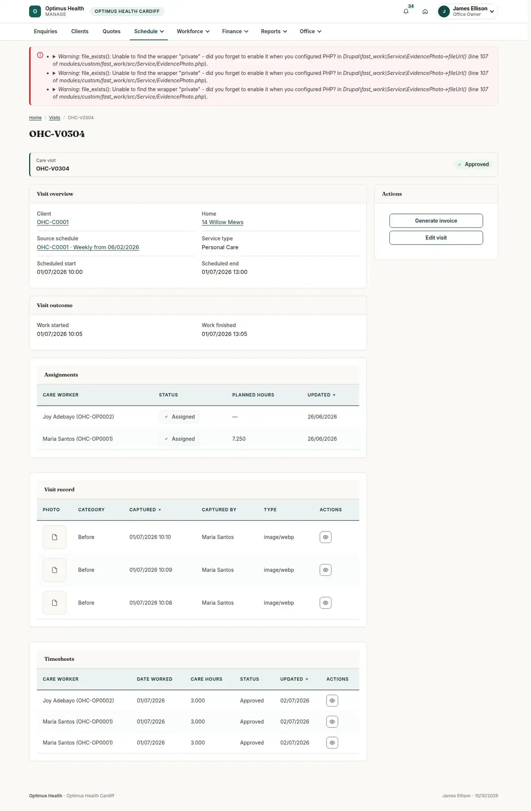Image resolution: width=531 pixels, height=811 pixels.
Task: Open photo thumbnail for 10:08 capture
Action: (54, 603)
